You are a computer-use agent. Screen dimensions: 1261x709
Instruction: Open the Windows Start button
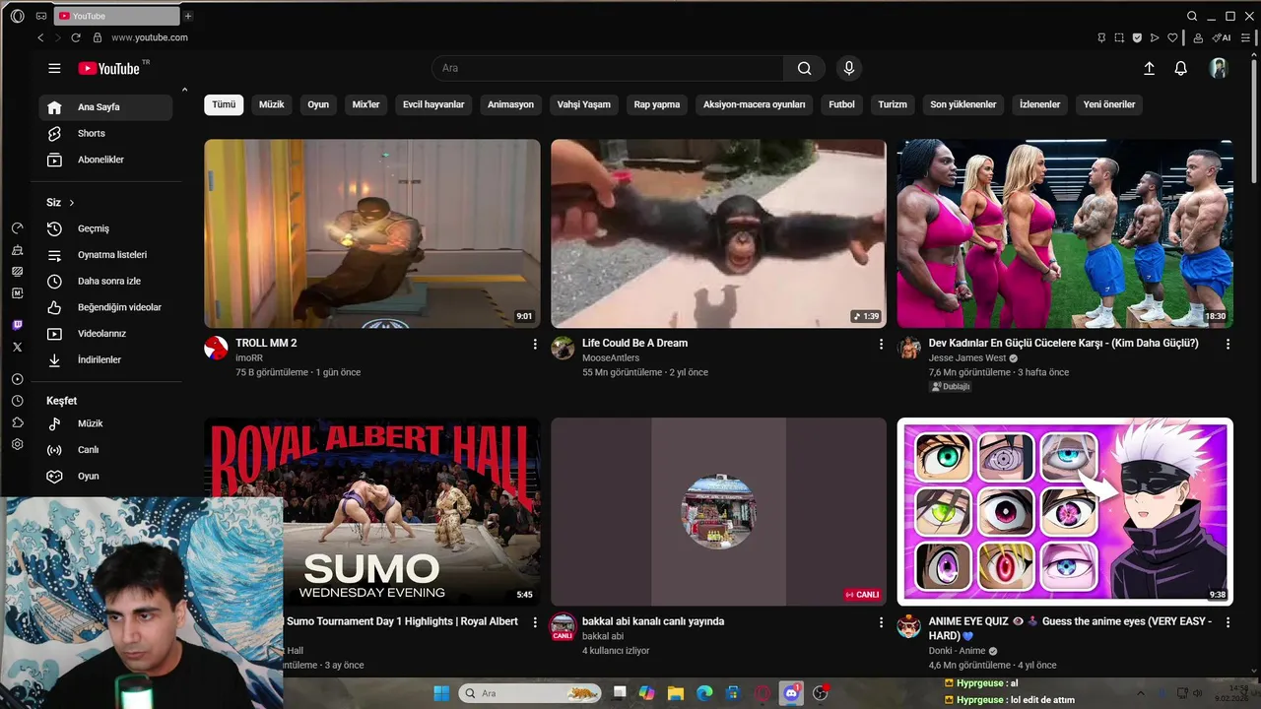point(440,693)
